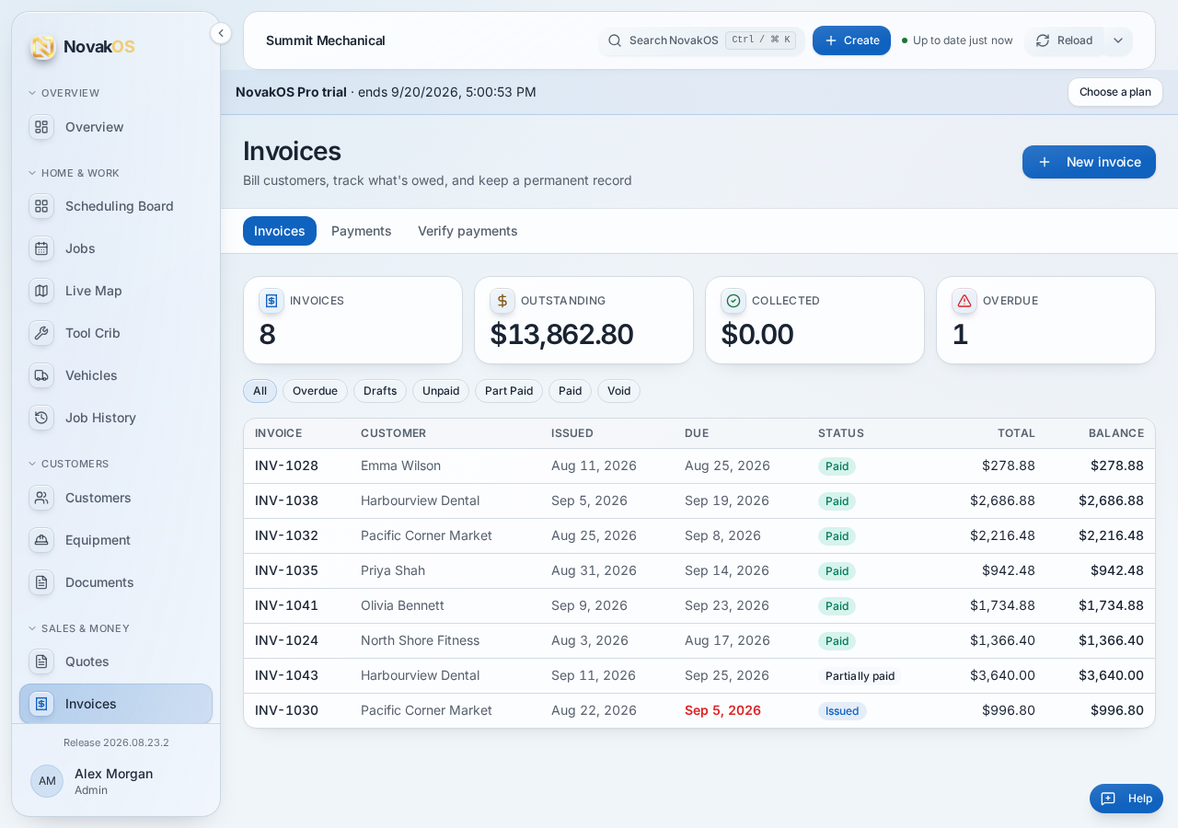Filter invoices by All
Screen dimensions: 1178x828
pos(260,391)
